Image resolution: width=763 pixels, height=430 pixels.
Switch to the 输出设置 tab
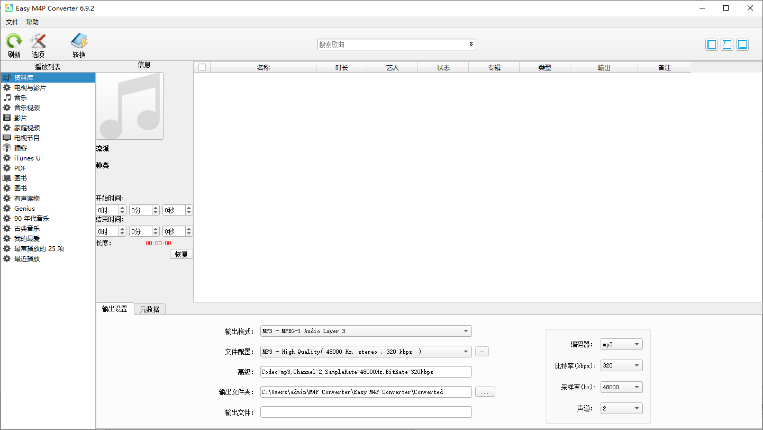click(x=115, y=309)
